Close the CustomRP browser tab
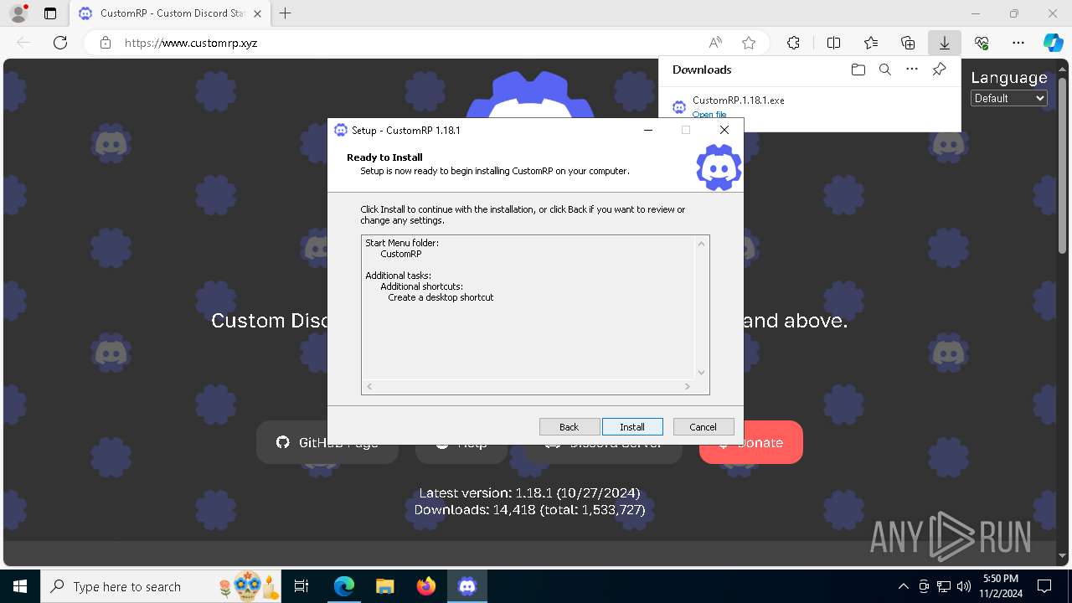 [x=257, y=13]
